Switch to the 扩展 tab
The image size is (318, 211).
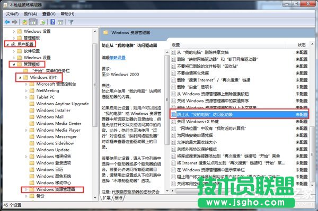point(107,198)
